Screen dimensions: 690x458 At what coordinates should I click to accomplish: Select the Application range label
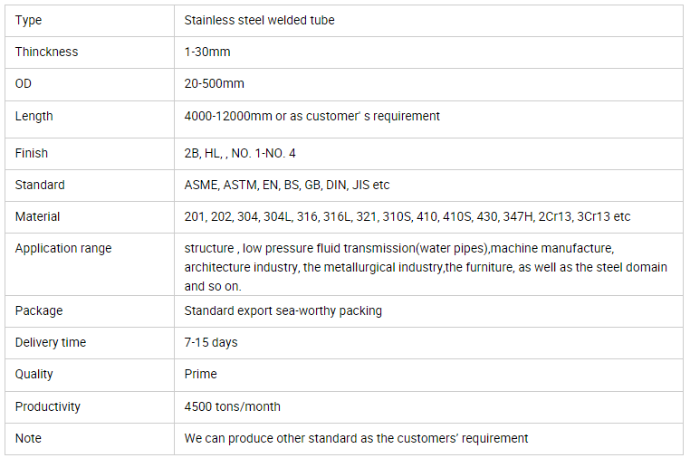click(63, 249)
